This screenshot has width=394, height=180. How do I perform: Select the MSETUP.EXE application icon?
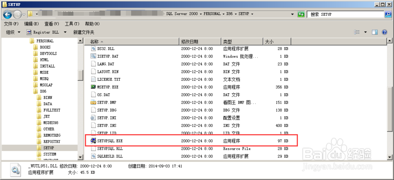(x=93, y=87)
